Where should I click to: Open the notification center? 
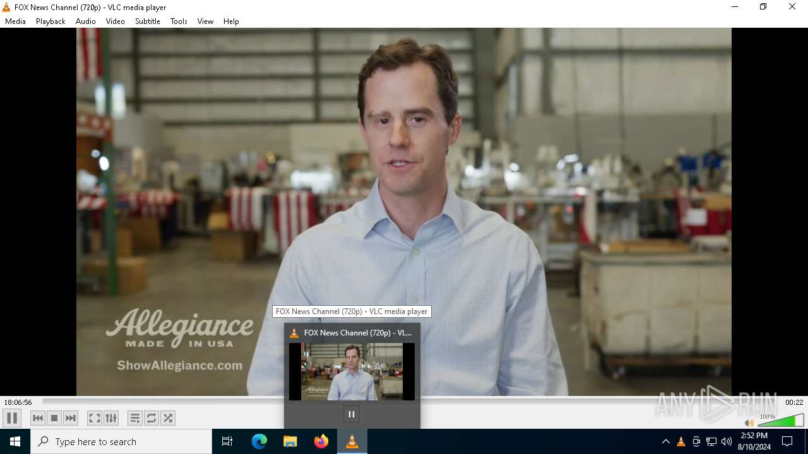[787, 441]
